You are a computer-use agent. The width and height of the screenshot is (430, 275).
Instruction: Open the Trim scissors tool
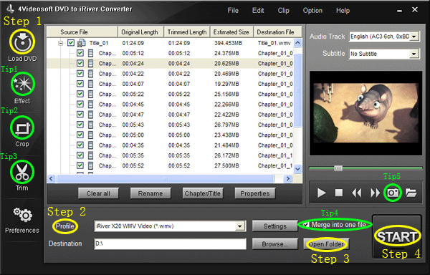(22, 172)
